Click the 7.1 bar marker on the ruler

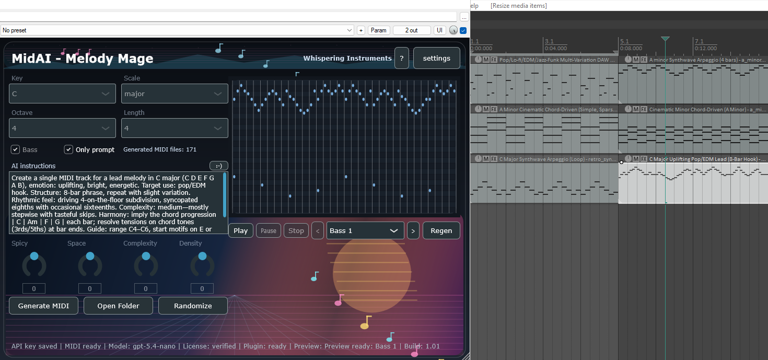click(x=699, y=41)
